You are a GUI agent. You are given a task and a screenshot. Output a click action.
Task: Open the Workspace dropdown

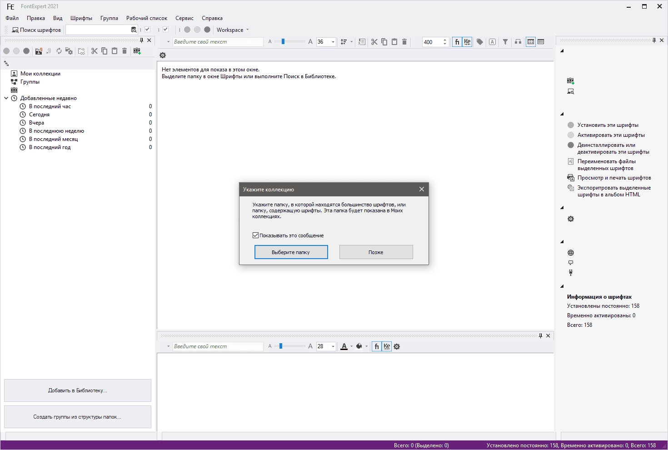[x=233, y=30]
